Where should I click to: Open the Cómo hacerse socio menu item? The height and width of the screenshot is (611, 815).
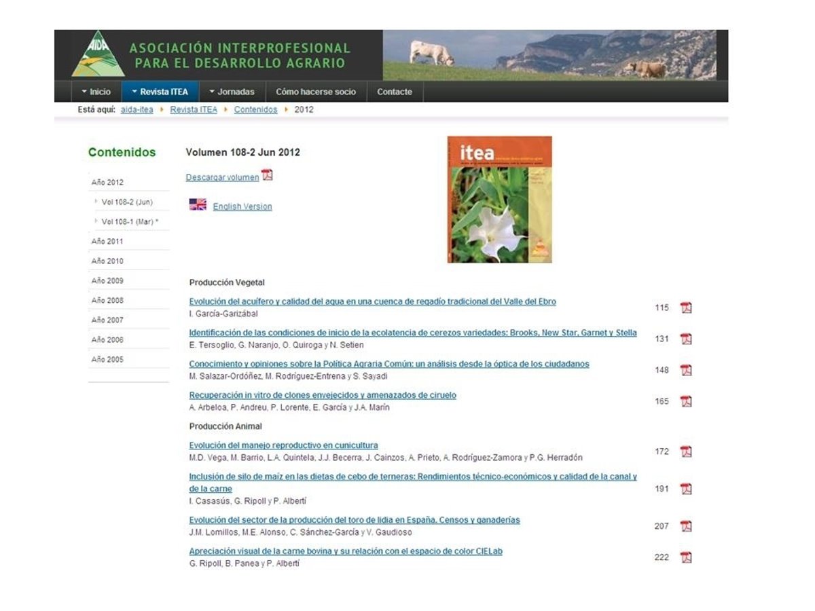[315, 92]
